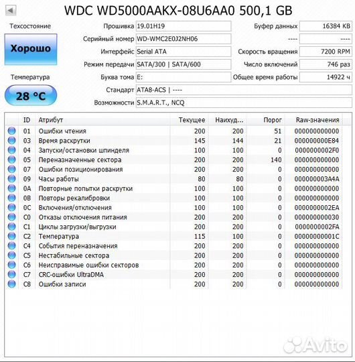Image resolution: width=355 pixels, height=362 pixels.
Task: Select the Ошибки чтения attribute name
Action: [62, 131]
